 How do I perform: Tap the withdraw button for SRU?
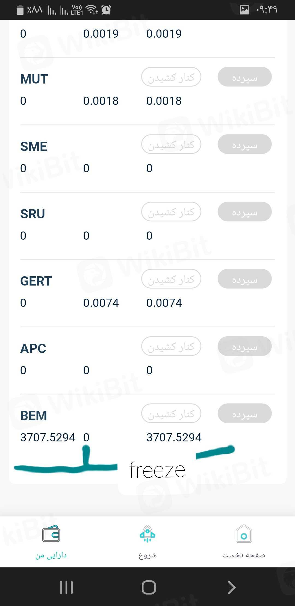171,212
